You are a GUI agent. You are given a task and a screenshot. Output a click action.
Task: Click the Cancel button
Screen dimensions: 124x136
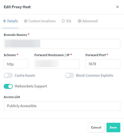[x=96, y=128]
